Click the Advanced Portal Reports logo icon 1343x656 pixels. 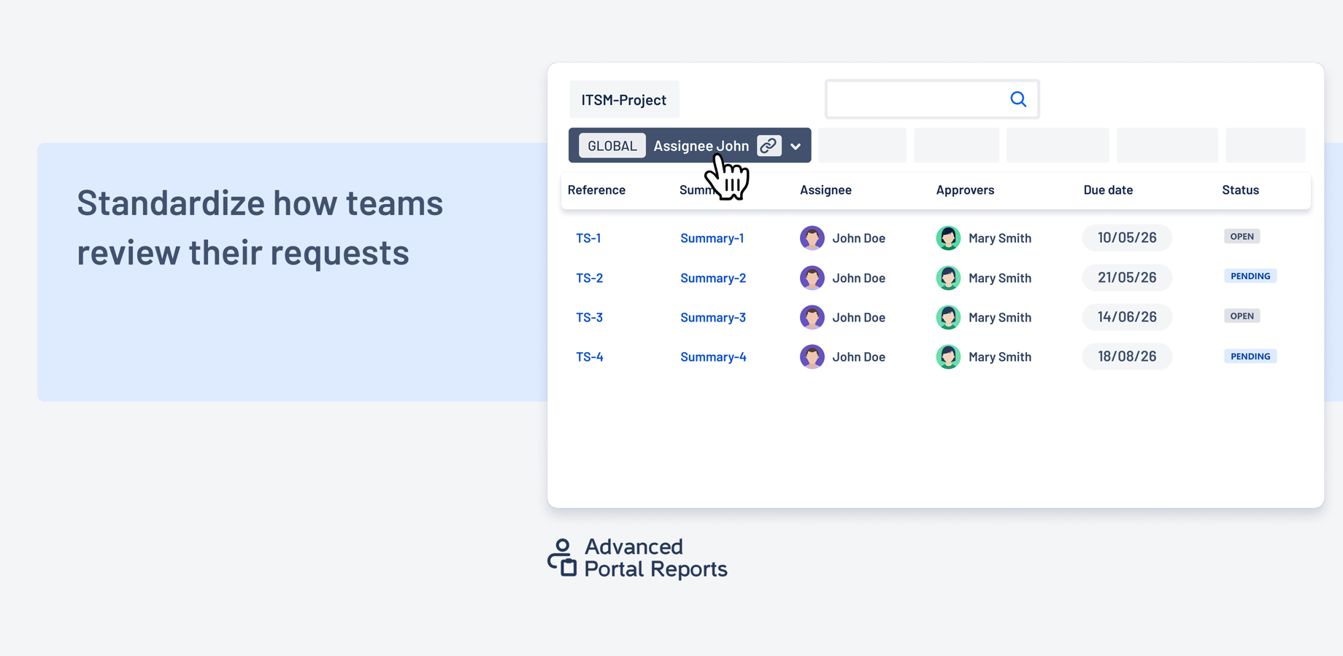562,558
